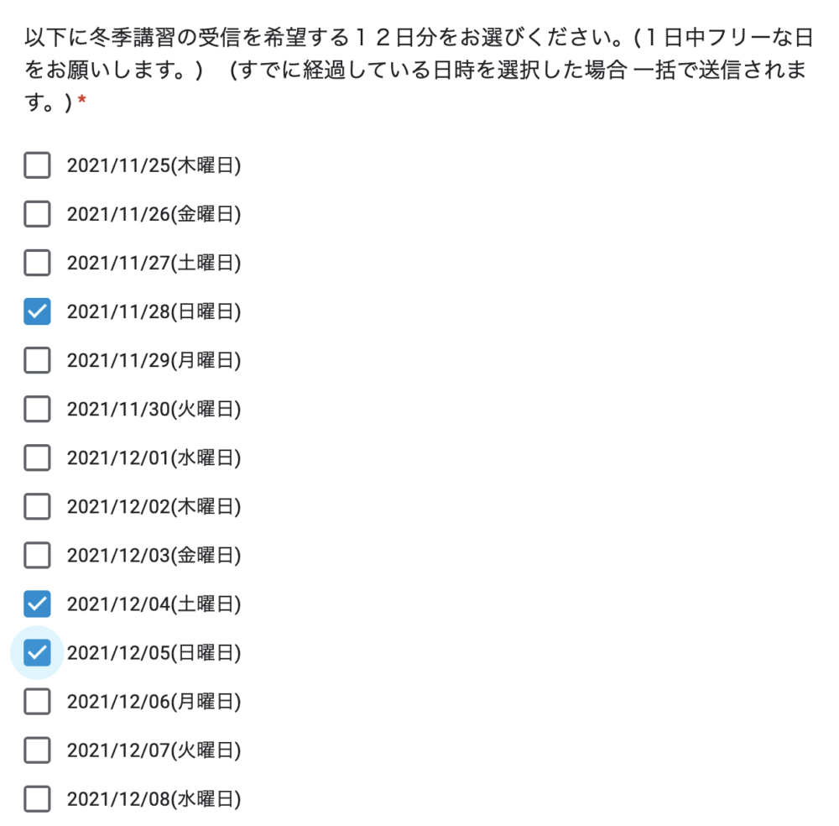
Task: Select the 2021/12/02(木曜日) checkbox
Action: tap(37, 506)
